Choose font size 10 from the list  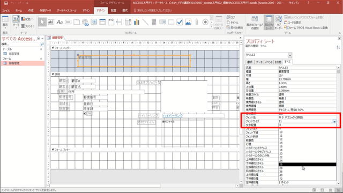[x=281, y=132]
